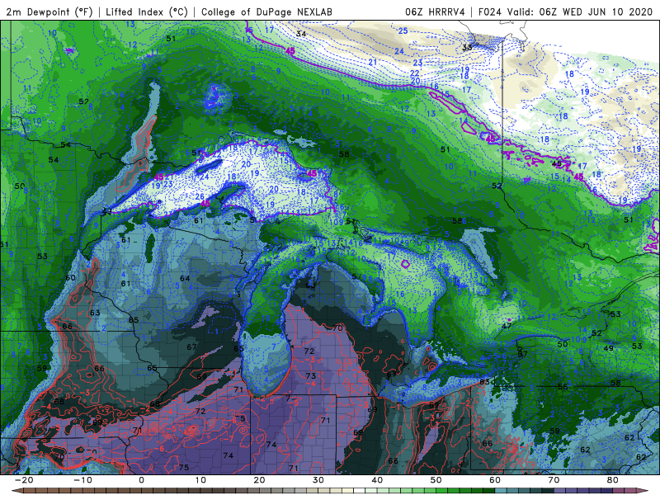This screenshot has width=660, height=495.
Task: Click the blue "25" lifted index value
Action: click(403, 31)
